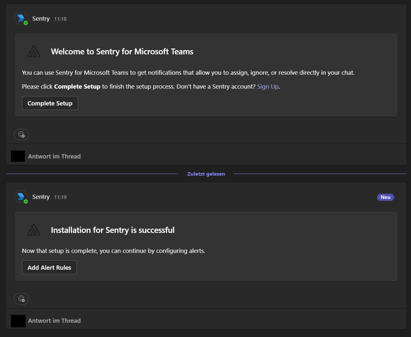Click Sentry logo in Welcome card
The image size is (411, 337).
pyautogui.click(x=34, y=51)
